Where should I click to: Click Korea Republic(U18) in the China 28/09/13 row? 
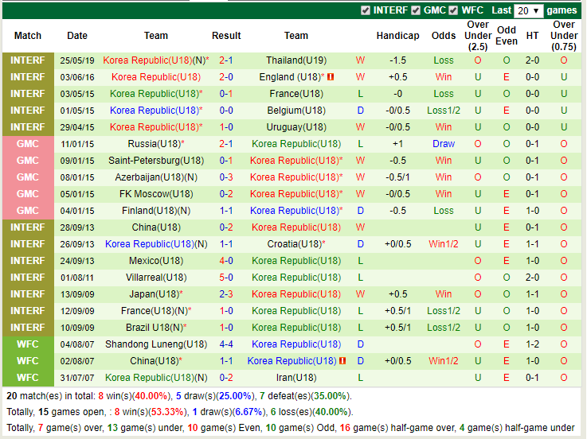coord(296,227)
